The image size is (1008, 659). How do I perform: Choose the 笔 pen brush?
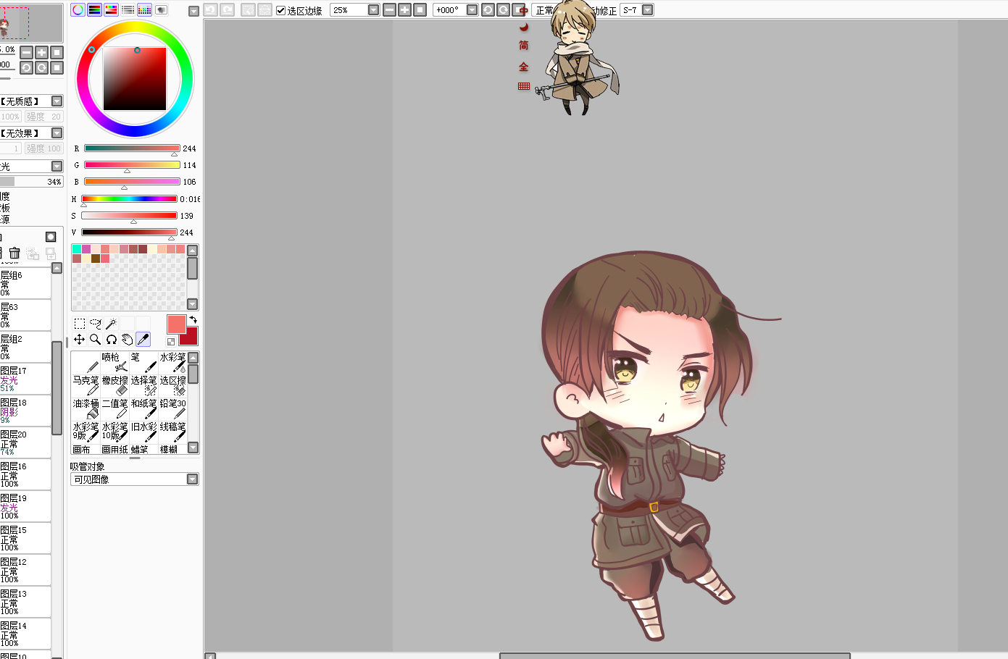(x=143, y=362)
